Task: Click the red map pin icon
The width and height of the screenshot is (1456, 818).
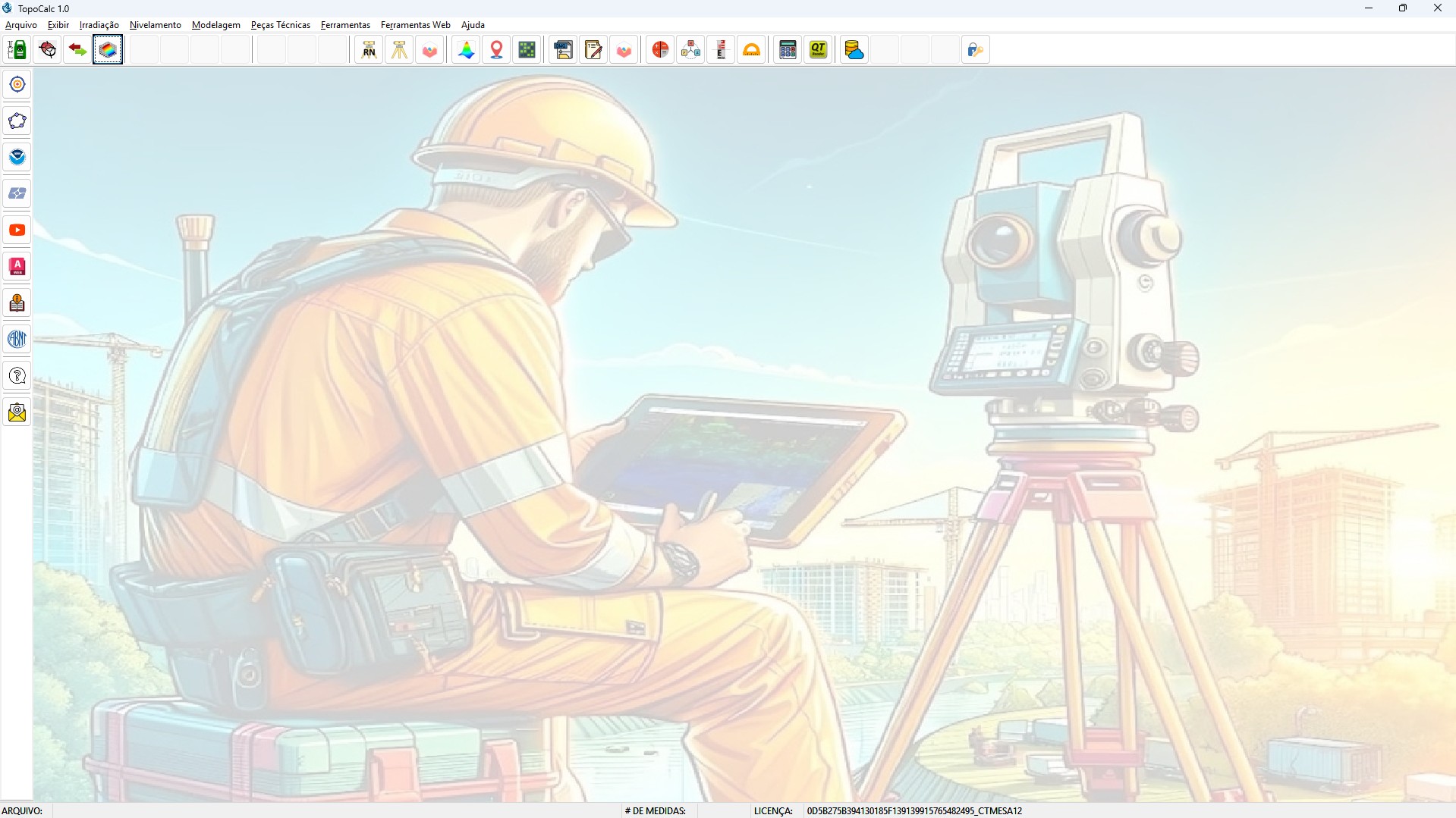Action: (x=497, y=50)
